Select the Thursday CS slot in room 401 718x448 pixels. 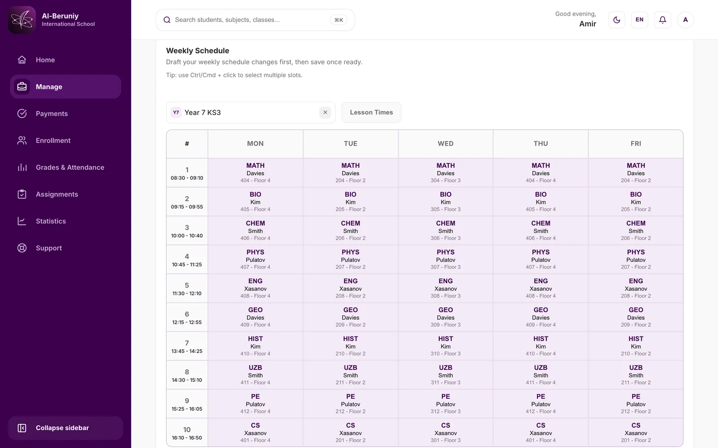coord(541,433)
